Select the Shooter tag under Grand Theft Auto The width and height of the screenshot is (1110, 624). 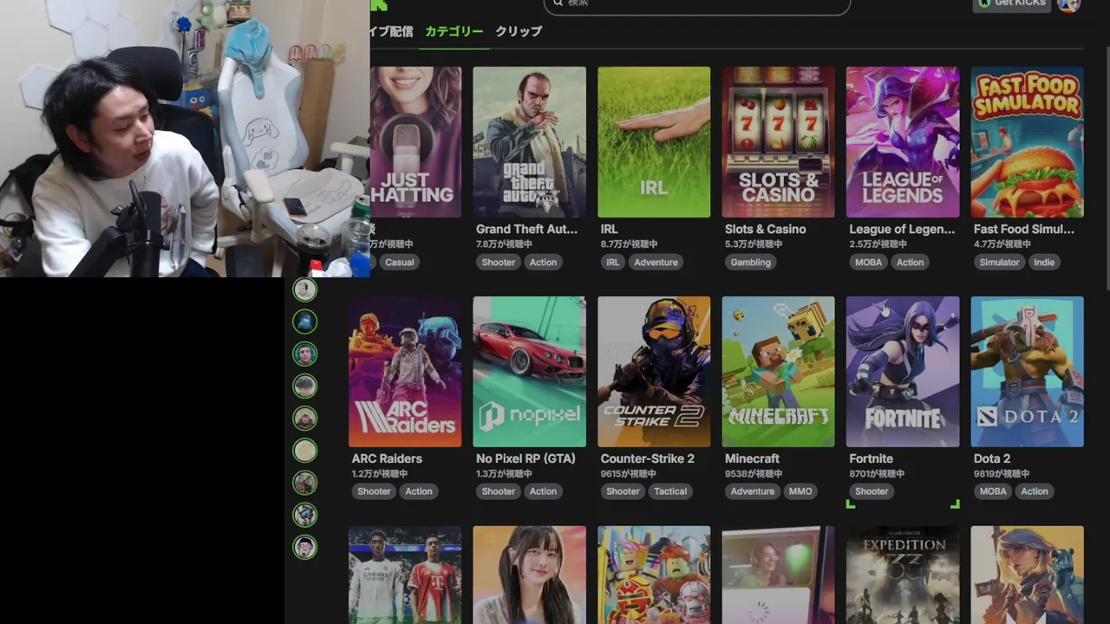pyautogui.click(x=499, y=262)
